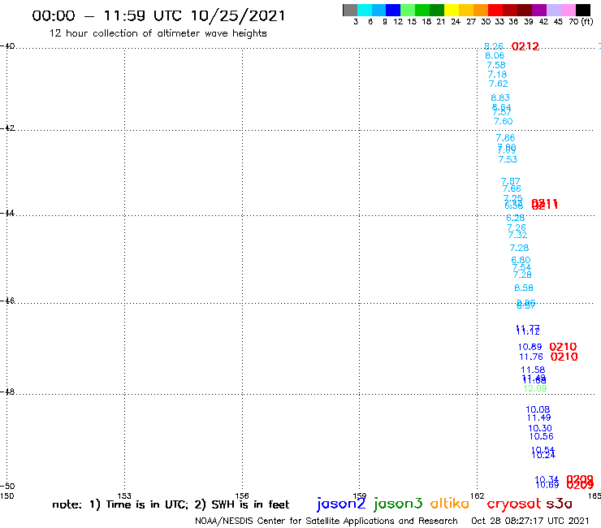The image size is (601, 528).
Task: Click the green wave height value 12.09
Action: [x=534, y=388]
